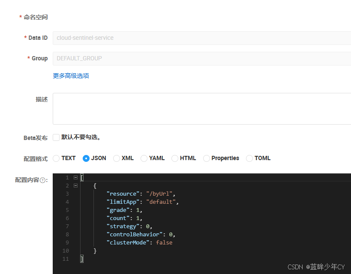Click the Data ID input field

(x=202, y=38)
